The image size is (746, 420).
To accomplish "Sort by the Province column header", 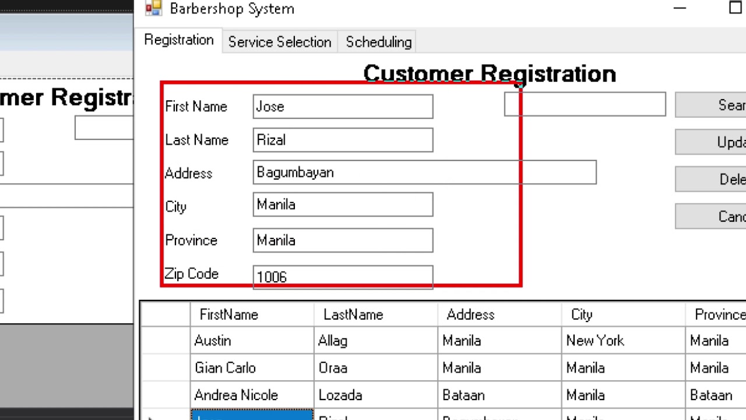I will 716,314.
